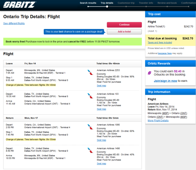Screen dimensions: 196x170
Task: Click American Airlines logo for flight 103
Action: [90, 96]
